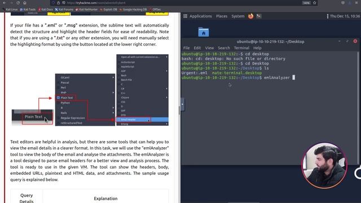Open the OffSec bookmark
The height and width of the screenshot is (203, 361).
pos(155,10)
